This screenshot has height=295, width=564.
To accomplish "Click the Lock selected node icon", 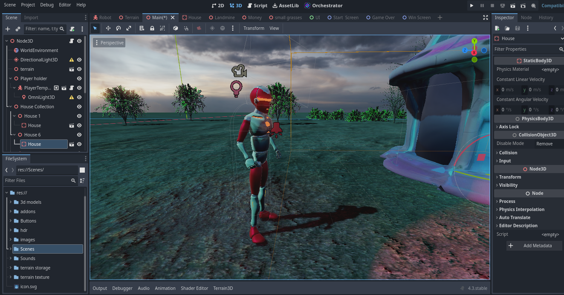I will (x=152, y=28).
